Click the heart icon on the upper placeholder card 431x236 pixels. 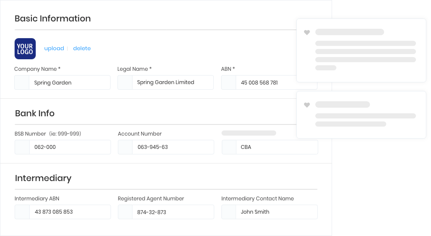click(x=307, y=32)
